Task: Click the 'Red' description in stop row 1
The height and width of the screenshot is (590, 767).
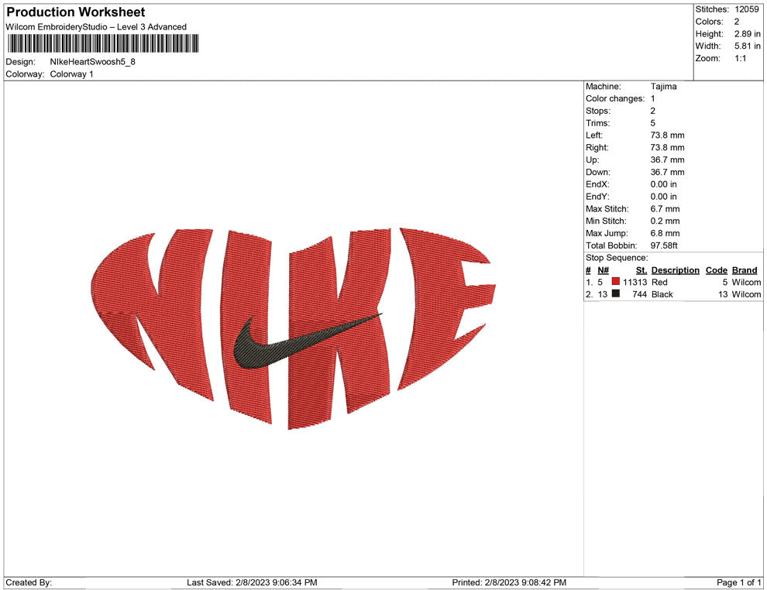Action: click(x=659, y=282)
